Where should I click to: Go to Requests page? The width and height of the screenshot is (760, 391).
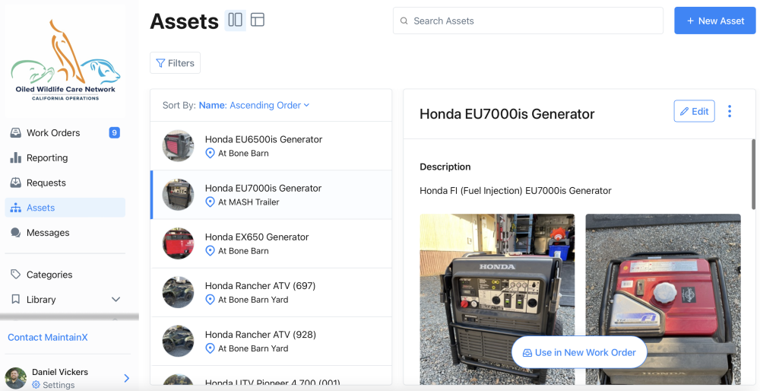coord(65,183)
